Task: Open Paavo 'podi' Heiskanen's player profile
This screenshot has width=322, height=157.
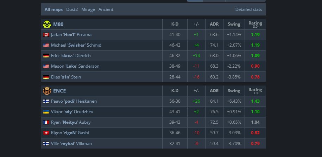Action: click(x=74, y=101)
